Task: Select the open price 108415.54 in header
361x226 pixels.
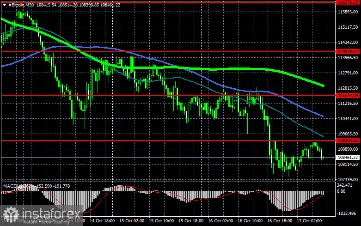Action: pos(47,5)
